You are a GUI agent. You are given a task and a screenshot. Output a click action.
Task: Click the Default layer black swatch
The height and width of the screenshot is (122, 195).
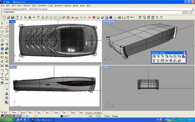coord(61,116)
